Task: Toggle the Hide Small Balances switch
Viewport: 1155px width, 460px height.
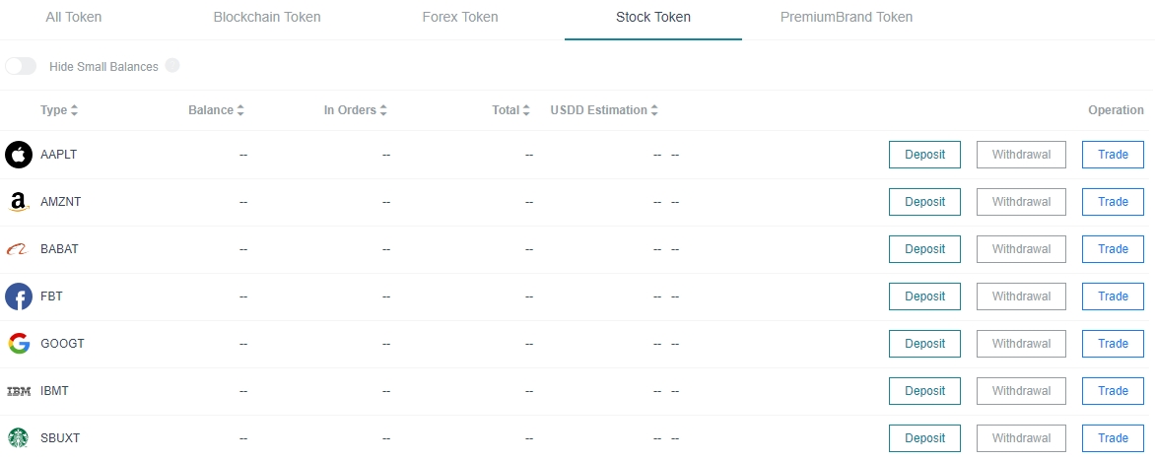Action: point(21,66)
